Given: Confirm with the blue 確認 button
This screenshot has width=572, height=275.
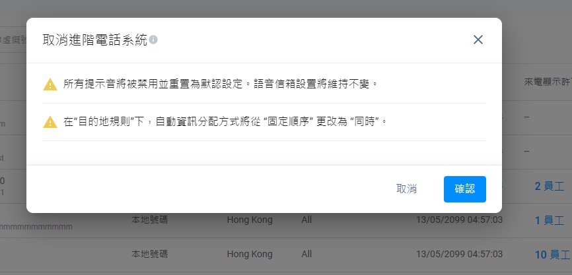Looking at the screenshot, I should click(x=465, y=189).
